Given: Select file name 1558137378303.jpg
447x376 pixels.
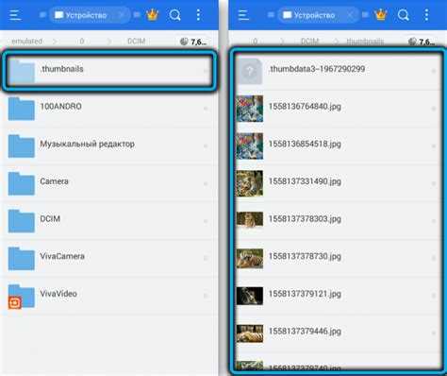Looking at the screenshot, I should [305, 219].
